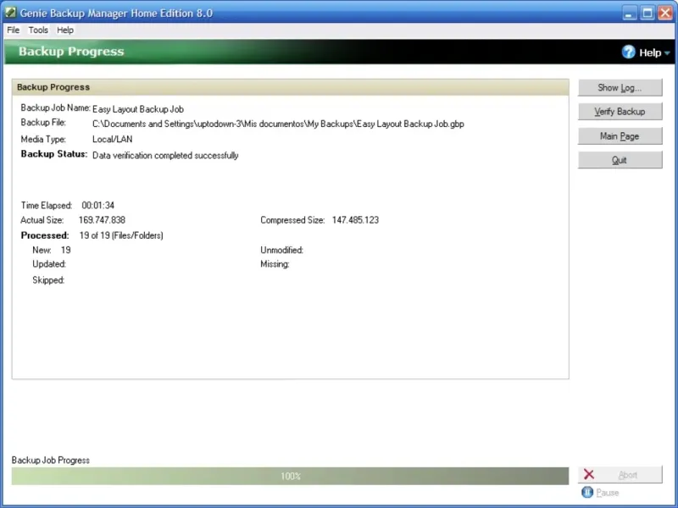
Task: Click the Abort button
Action: click(620, 475)
